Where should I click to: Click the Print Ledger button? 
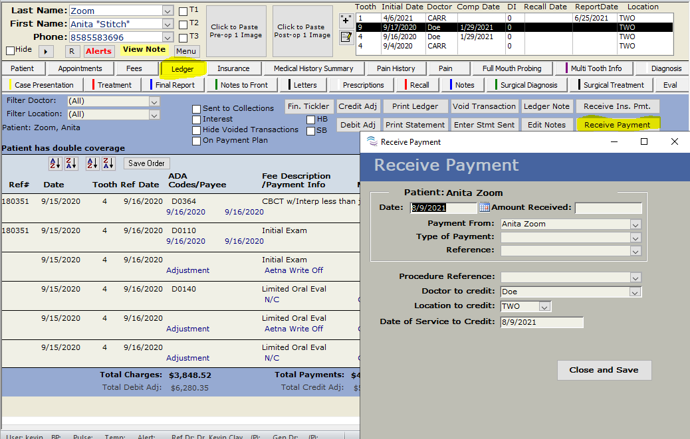tap(415, 106)
